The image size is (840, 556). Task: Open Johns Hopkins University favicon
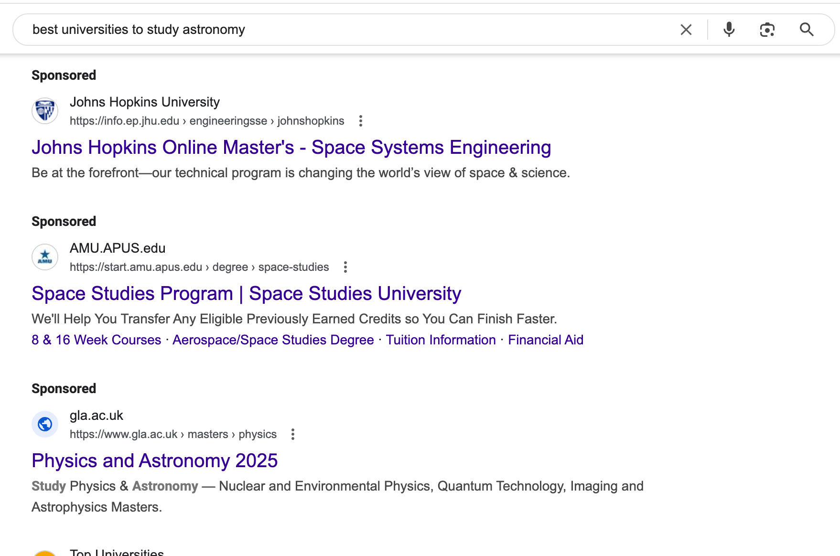pyautogui.click(x=45, y=111)
